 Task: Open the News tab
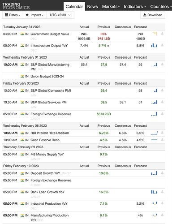(92, 7)
